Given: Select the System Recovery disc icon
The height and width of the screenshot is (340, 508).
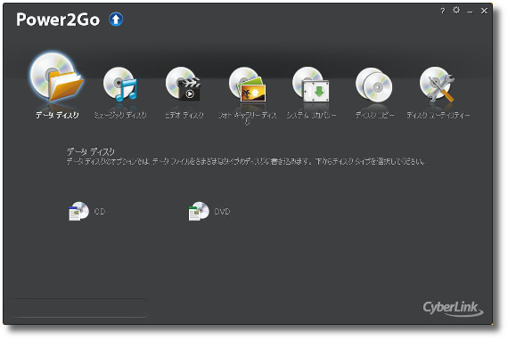Looking at the screenshot, I should point(311,85).
